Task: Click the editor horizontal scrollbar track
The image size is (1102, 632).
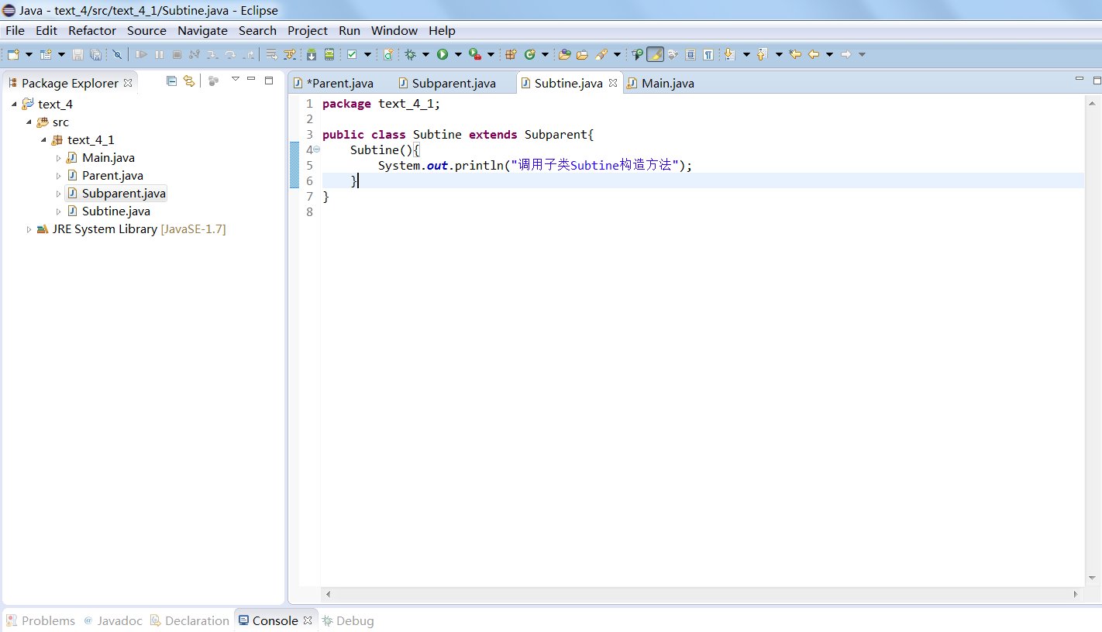Action: (697, 594)
